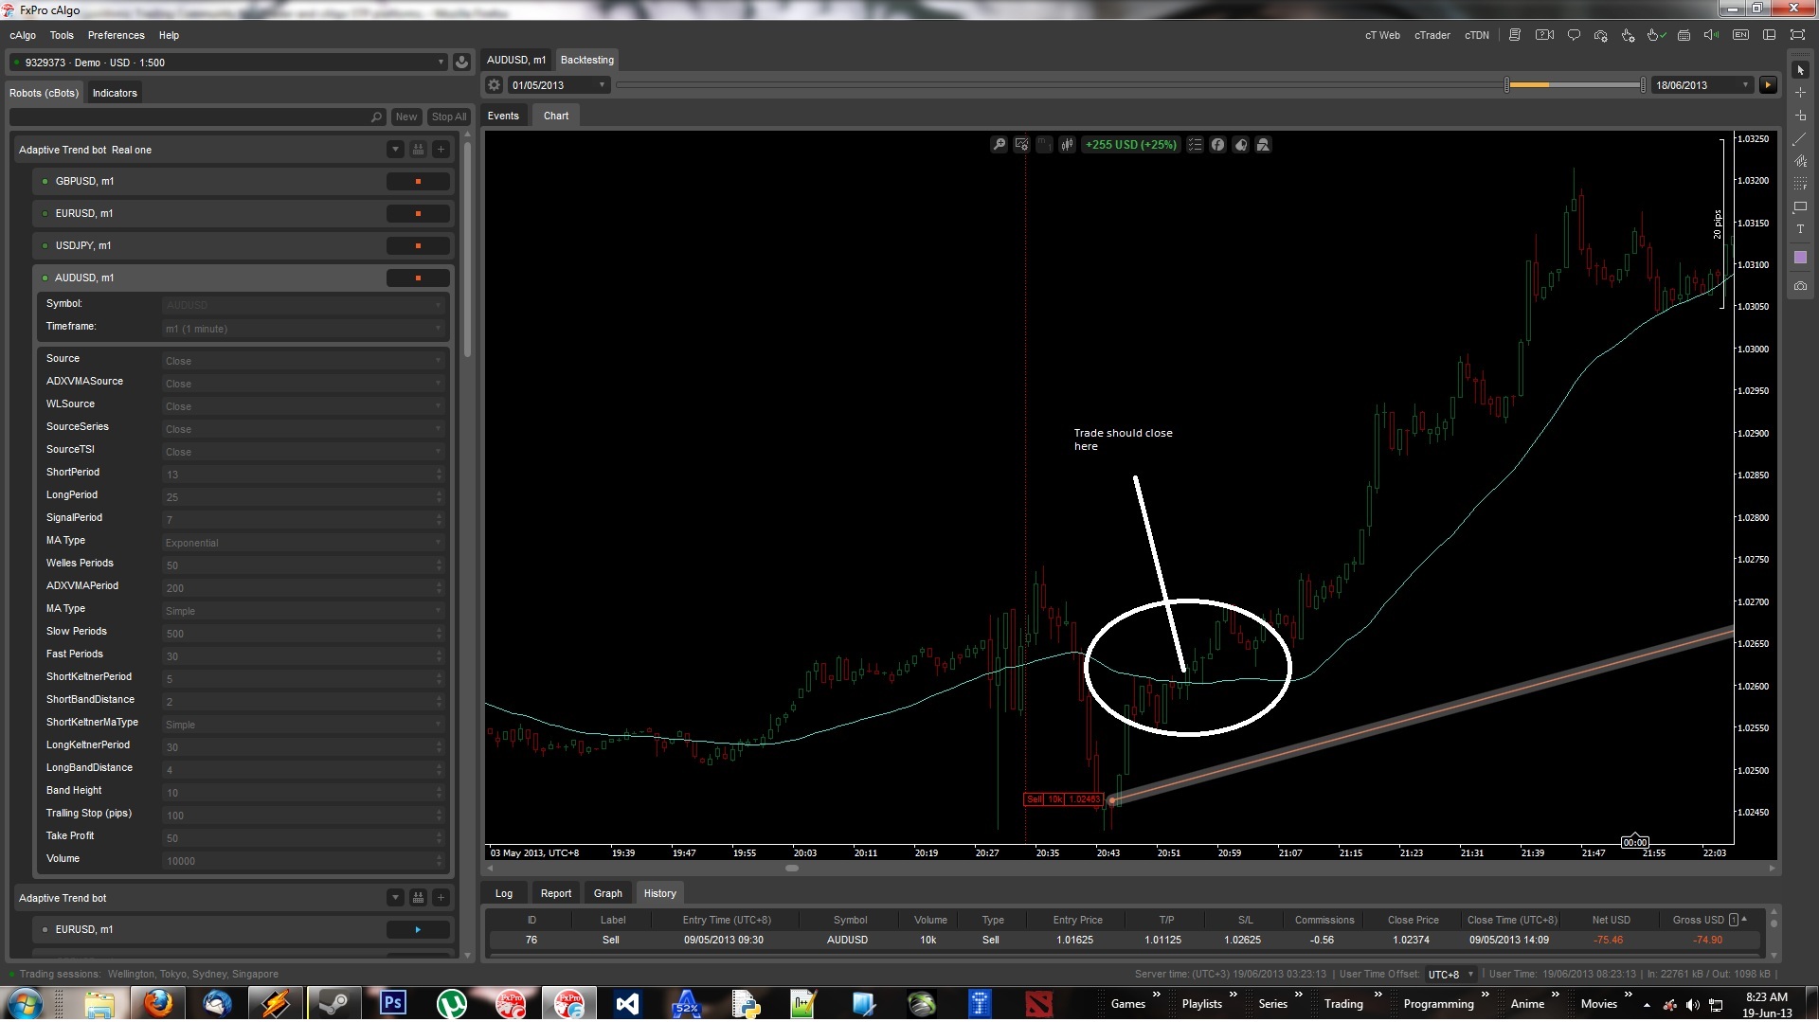The height and width of the screenshot is (1022, 1819).
Task: Open the chart objects shapes icon
Action: point(1263,145)
